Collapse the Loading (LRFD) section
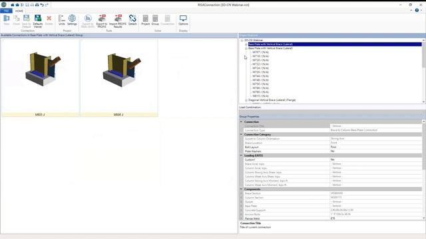This screenshot has width=426, height=239. [241, 155]
